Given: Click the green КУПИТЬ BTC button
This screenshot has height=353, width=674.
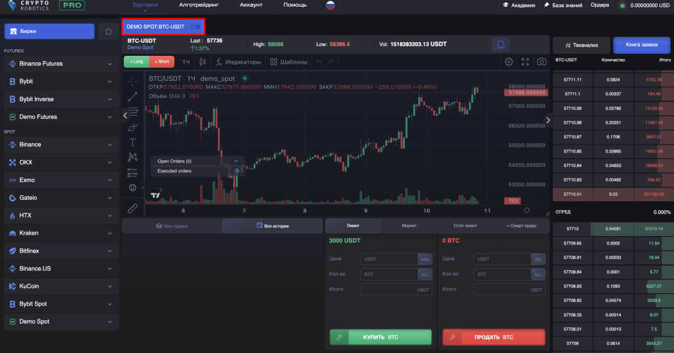Looking at the screenshot, I should coord(380,337).
